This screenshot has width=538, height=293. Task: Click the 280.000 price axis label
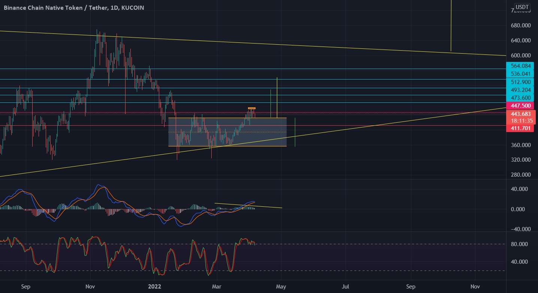[x=521, y=175]
